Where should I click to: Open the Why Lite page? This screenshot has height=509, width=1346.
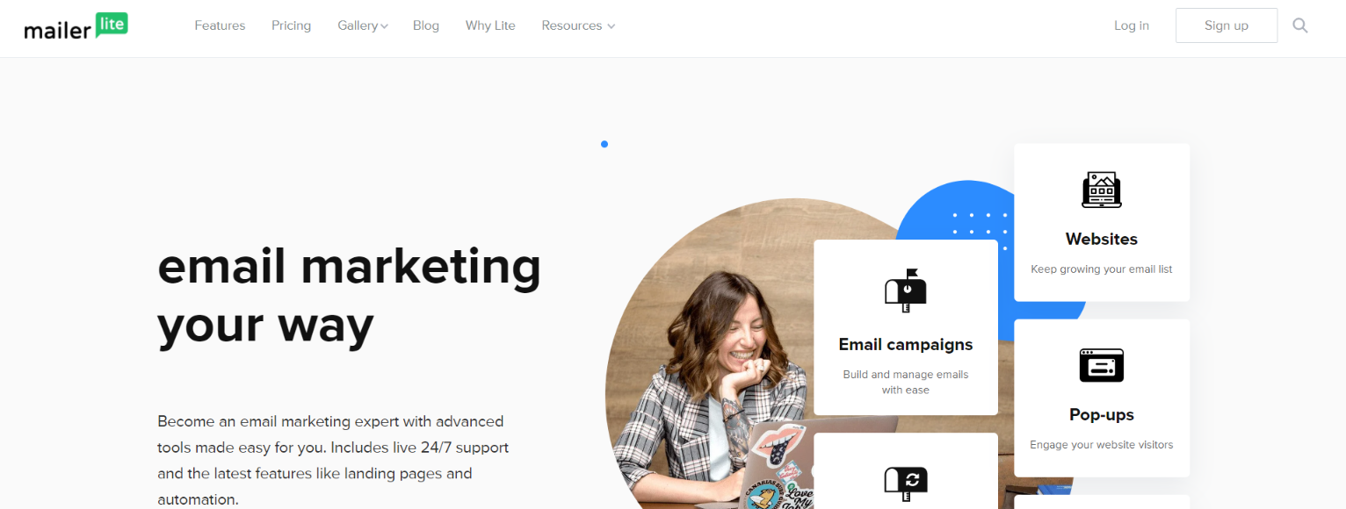(490, 25)
